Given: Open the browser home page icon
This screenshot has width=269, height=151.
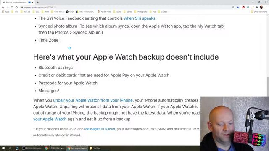Looking at the screenshot, I should [x=16, y=8].
